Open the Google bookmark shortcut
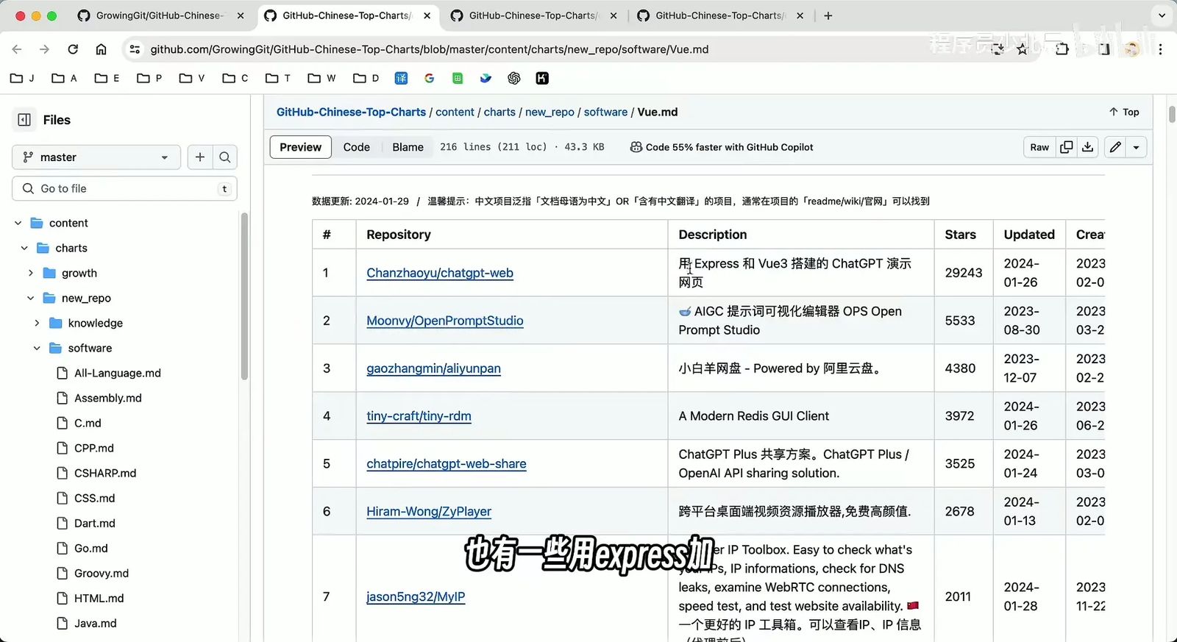 coord(430,78)
